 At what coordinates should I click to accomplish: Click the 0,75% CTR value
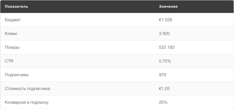(165, 61)
